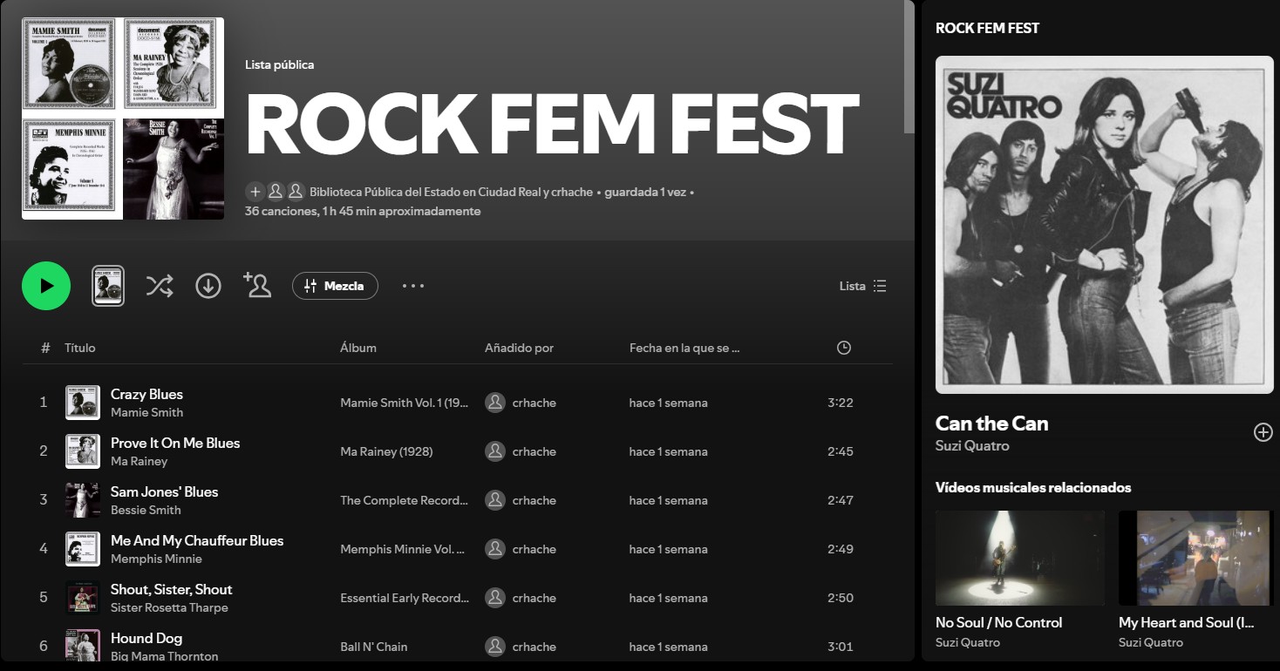Open album Ma Rainey (1928)
The width and height of the screenshot is (1280, 671).
[386, 451]
